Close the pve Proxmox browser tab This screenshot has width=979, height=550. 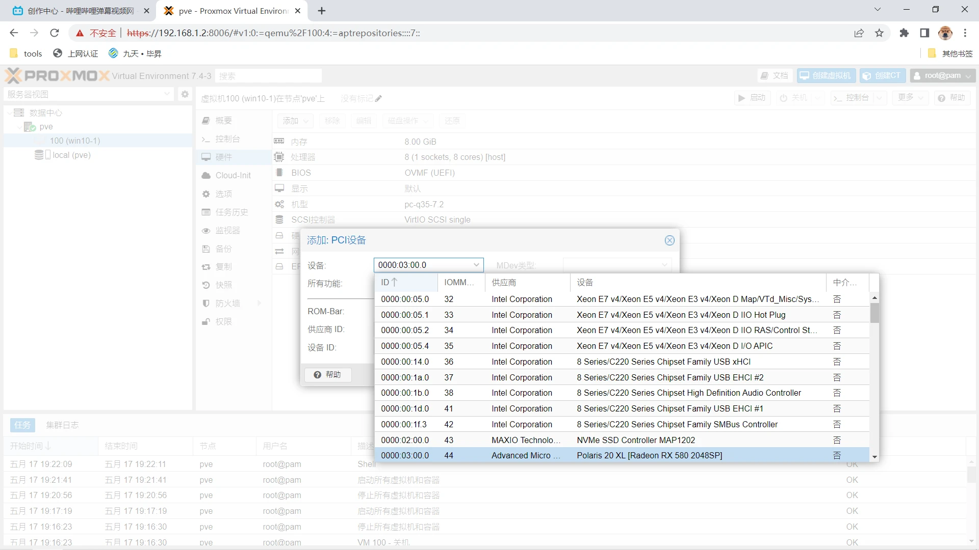click(x=298, y=11)
